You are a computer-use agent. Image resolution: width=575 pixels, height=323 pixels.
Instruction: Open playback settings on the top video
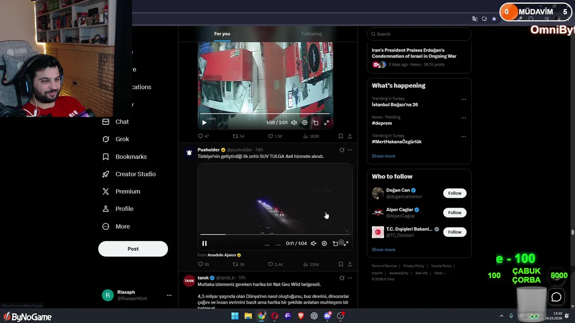click(x=305, y=122)
